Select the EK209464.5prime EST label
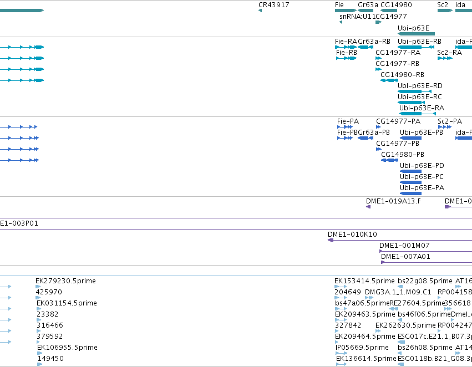Viewport: 472px width, 367px height. pos(365,337)
